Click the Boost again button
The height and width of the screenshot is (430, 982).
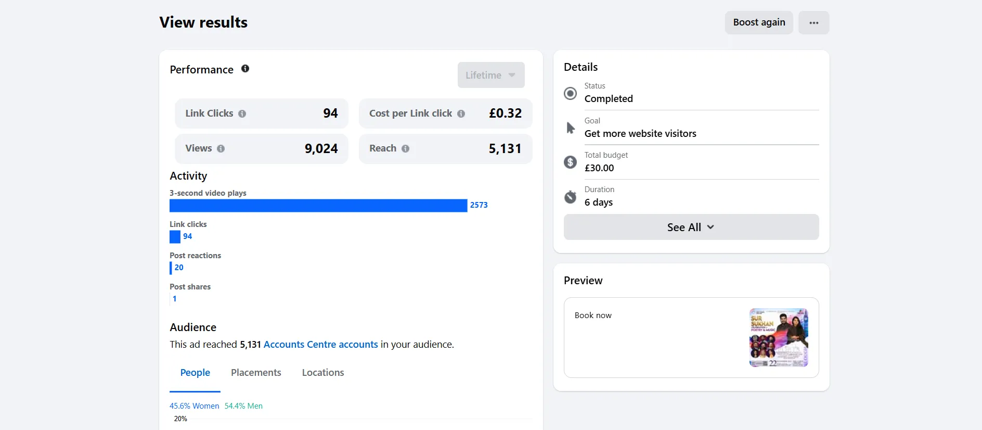pyautogui.click(x=759, y=23)
